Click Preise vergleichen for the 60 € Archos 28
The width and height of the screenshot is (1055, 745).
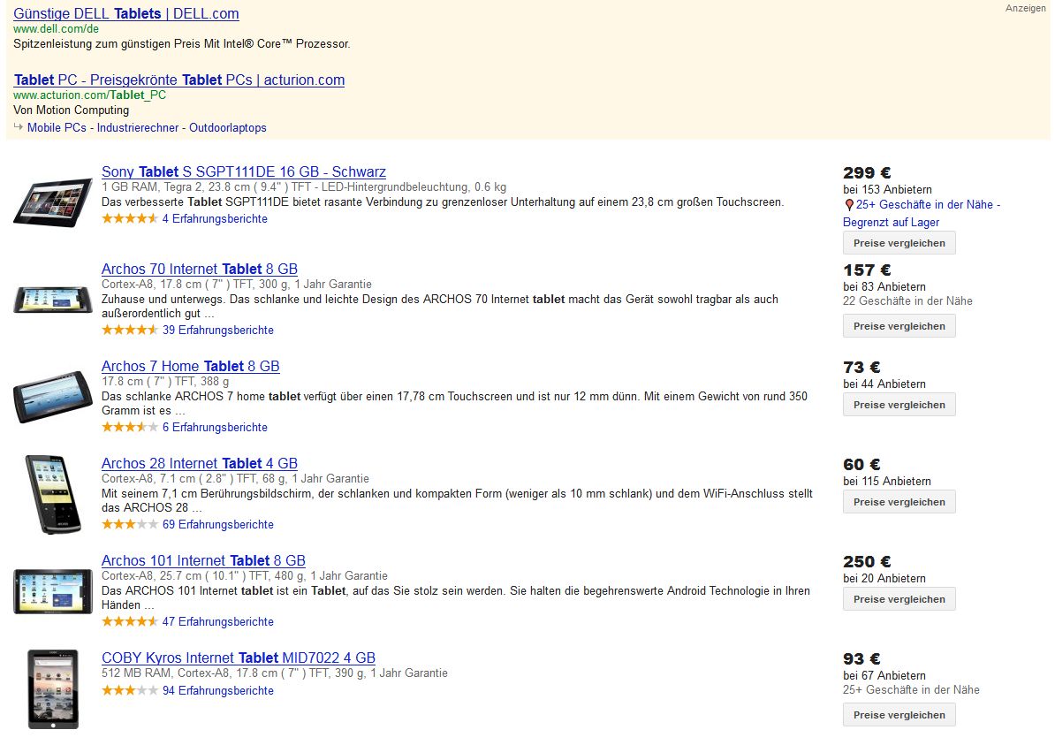899,502
